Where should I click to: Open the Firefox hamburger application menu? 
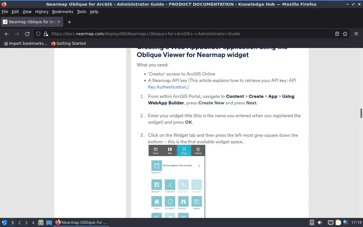[x=356, y=34]
